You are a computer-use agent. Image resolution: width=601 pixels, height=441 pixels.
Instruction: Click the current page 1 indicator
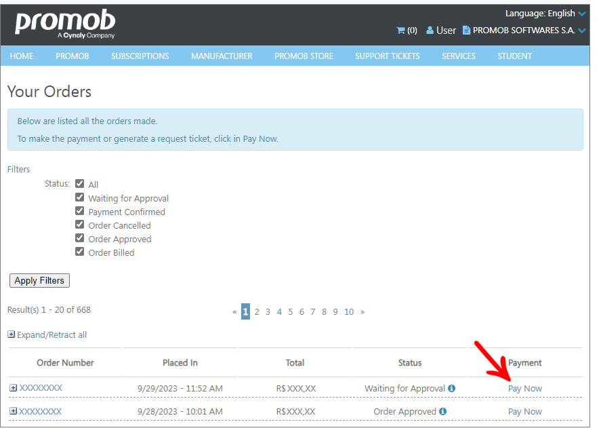(245, 311)
